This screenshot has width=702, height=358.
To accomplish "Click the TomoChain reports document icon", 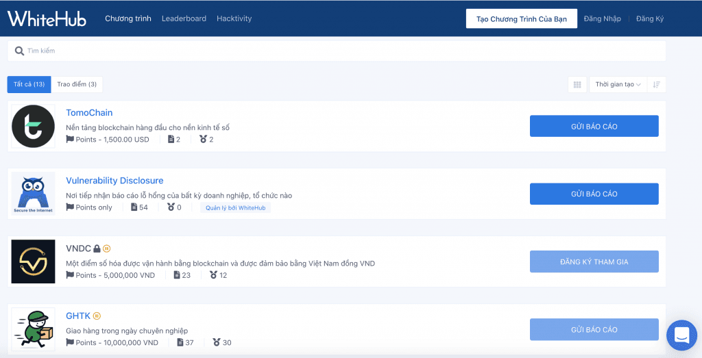I will [171, 140].
